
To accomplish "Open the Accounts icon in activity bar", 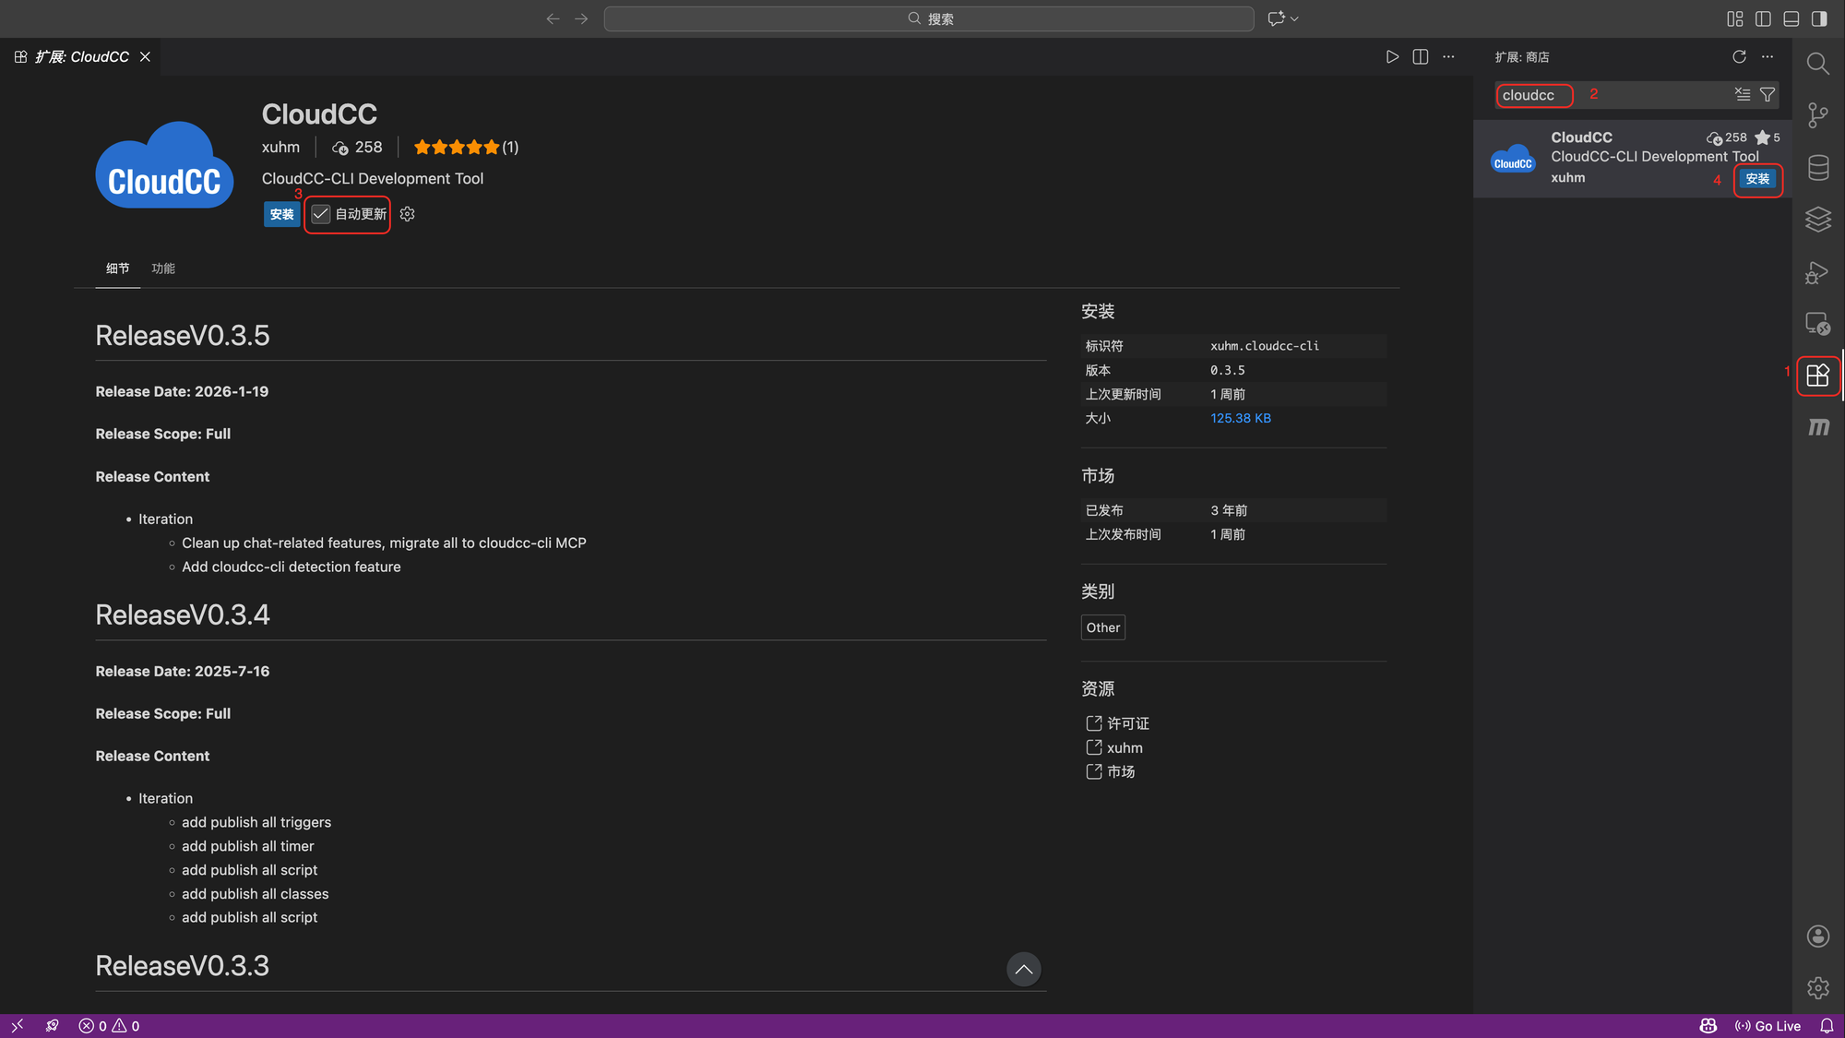I will coord(1817,937).
